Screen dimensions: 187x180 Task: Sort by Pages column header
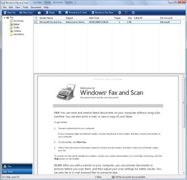(x=117, y=18)
